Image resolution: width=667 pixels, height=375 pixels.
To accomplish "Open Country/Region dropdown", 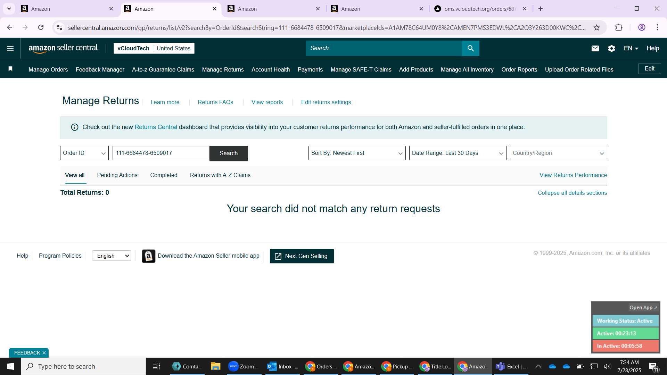I will (x=558, y=153).
